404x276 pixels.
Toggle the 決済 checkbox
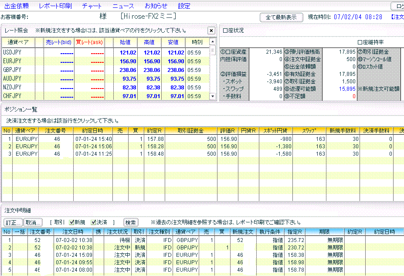[x=94, y=222]
